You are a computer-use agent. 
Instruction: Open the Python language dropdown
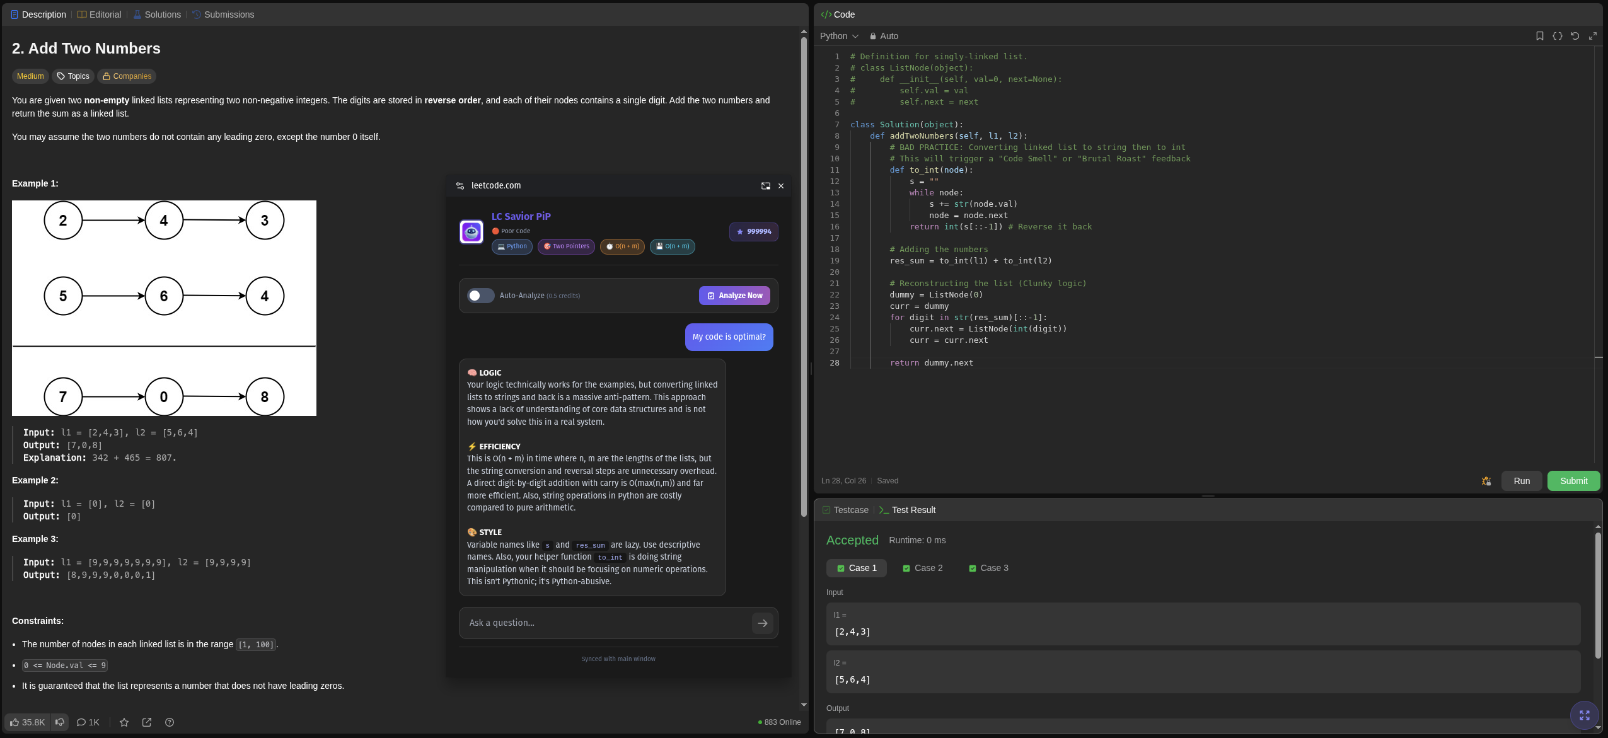839,36
